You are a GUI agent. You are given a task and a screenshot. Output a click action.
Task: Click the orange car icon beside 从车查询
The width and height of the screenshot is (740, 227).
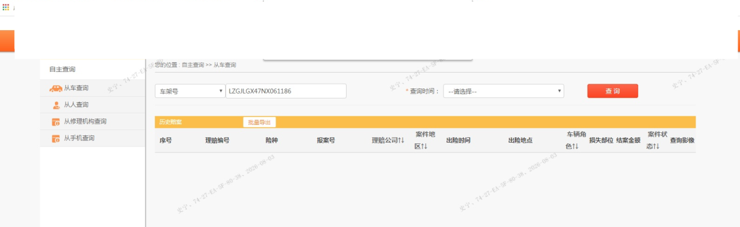[55, 88]
